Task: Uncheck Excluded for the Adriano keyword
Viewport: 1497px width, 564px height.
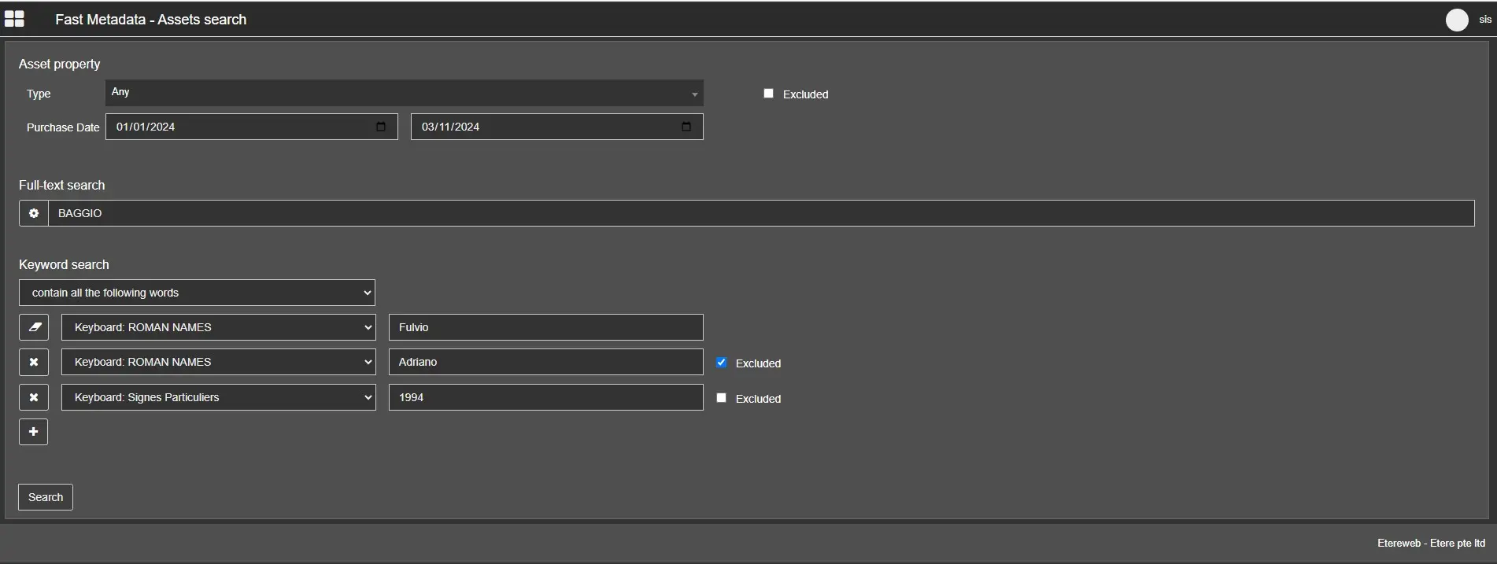Action: (x=722, y=363)
